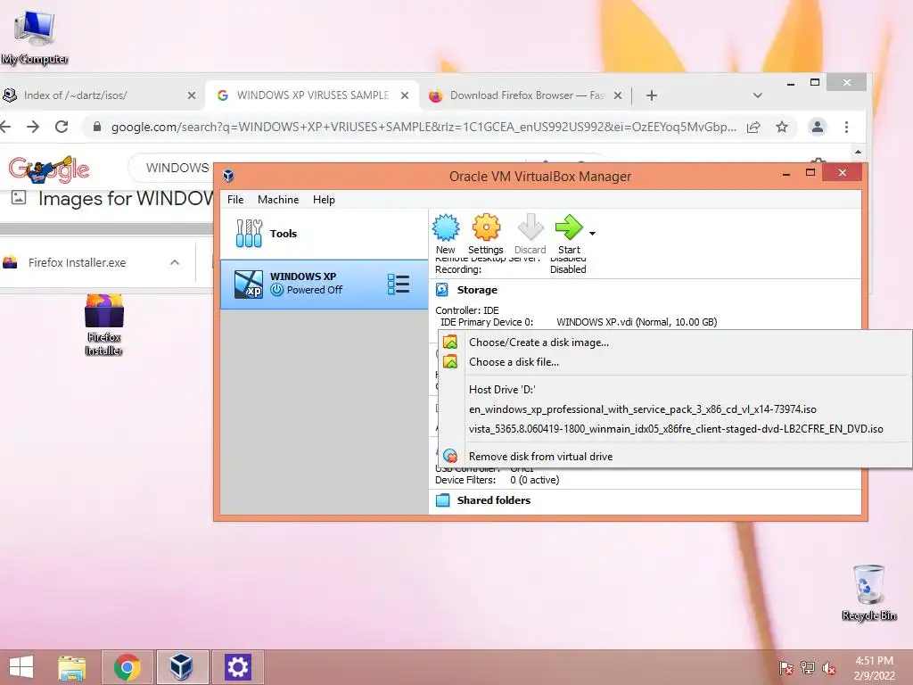The height and width of the screenshot is (685, 913).
Task: Open the File menu in VirtualBox
Action: click(x=235, y=199)
